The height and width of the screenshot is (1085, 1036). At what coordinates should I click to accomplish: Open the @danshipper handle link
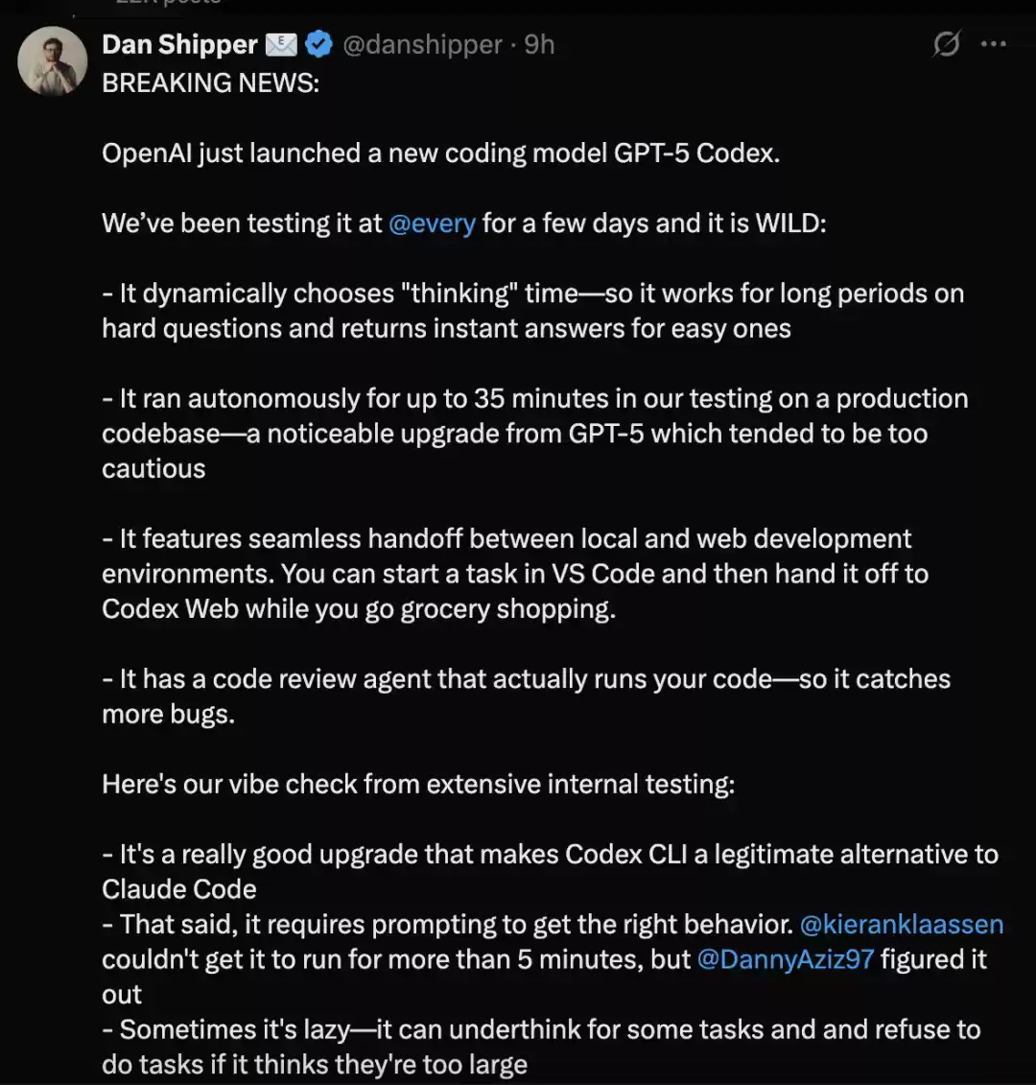point(422,44)
